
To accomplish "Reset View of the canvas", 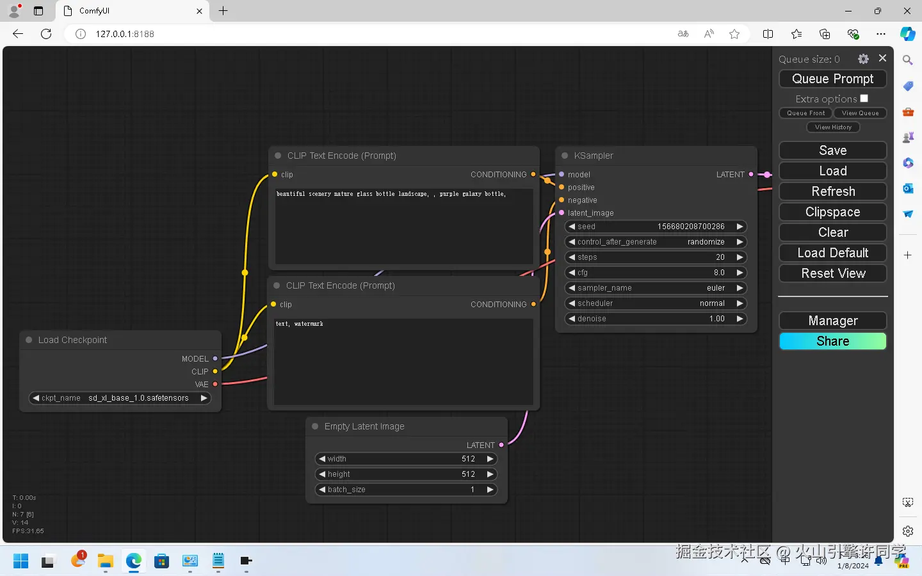I will click(x=832, y=273).
